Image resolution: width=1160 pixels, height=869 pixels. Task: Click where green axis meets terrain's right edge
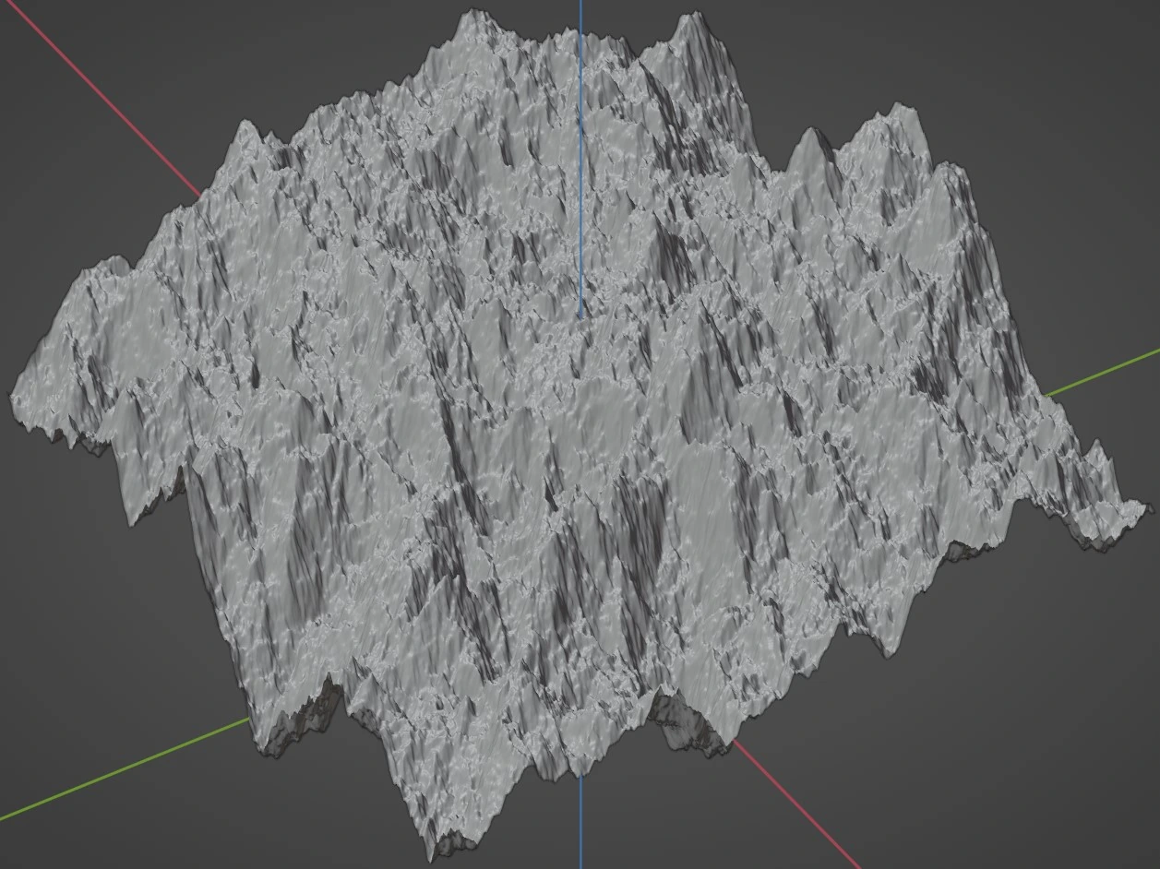pyautogui.click(x=1046, y=395)
